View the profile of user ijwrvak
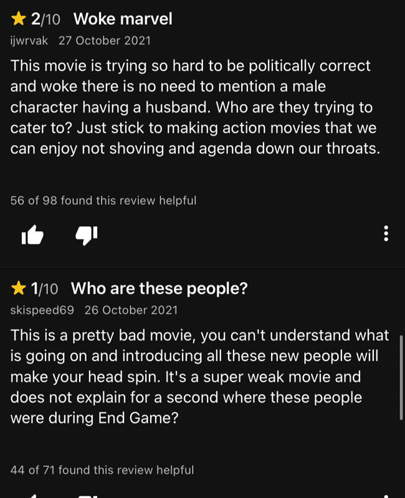Viewport: 405px width, 498px height. (29, 40)
